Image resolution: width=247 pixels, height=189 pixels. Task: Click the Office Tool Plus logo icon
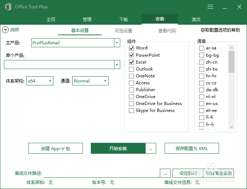pyautogui.click(x=8, y=7)
